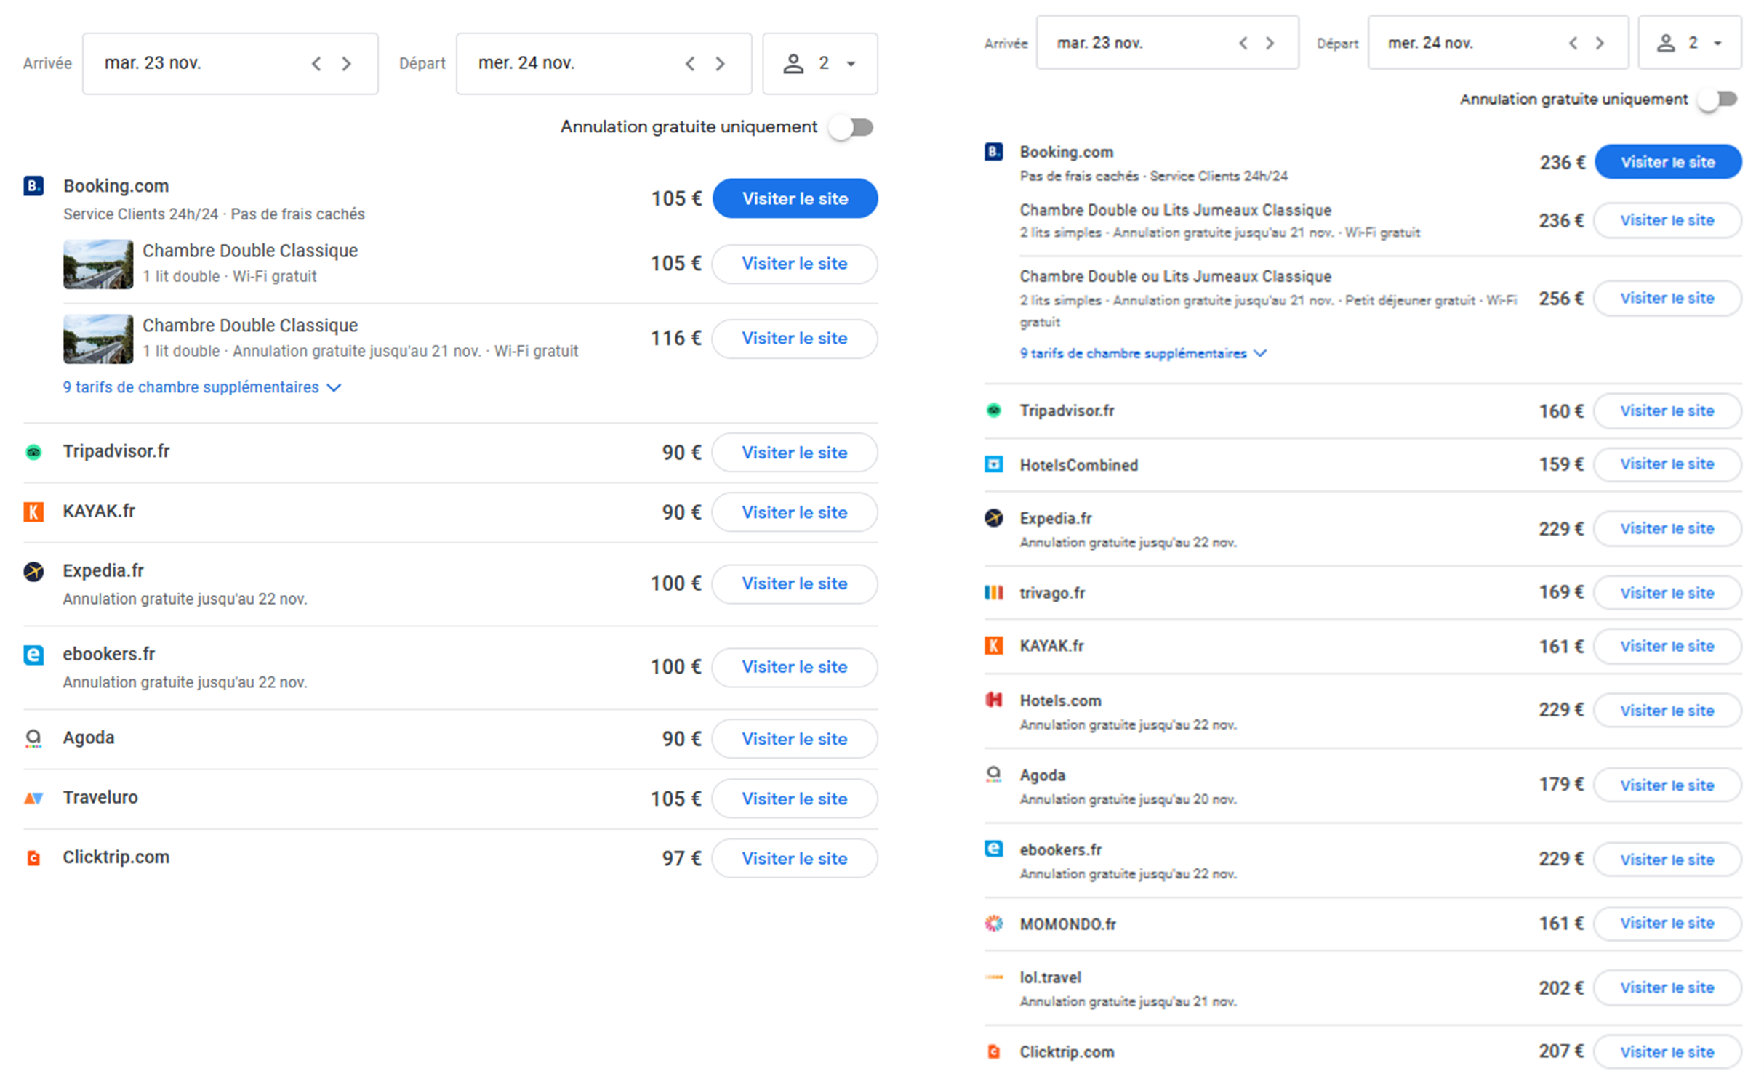This screenshot has height=1079, width=1764.
Task: Toggle free cancellation only in left panel
Action: click(x=852, y=128)
